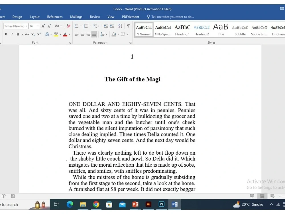Open the Review tab
This screenshot has height=214, width=285.
95,17
